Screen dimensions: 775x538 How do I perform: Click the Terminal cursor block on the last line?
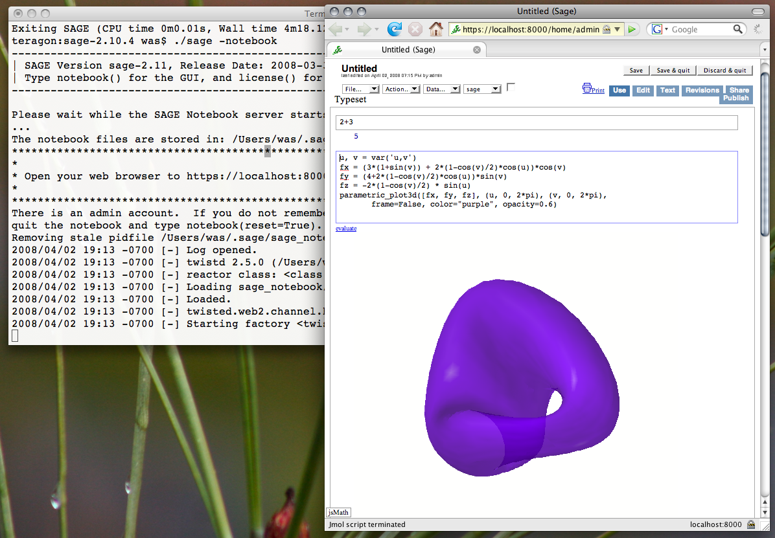pos(15,336)
